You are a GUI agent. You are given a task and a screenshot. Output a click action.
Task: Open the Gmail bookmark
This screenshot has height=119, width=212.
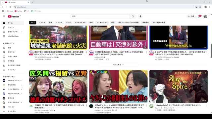click(x=10, y=11)
